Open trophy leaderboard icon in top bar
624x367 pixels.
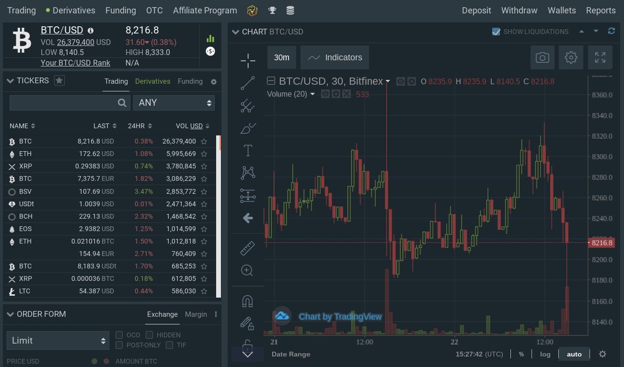pos(272,10)
